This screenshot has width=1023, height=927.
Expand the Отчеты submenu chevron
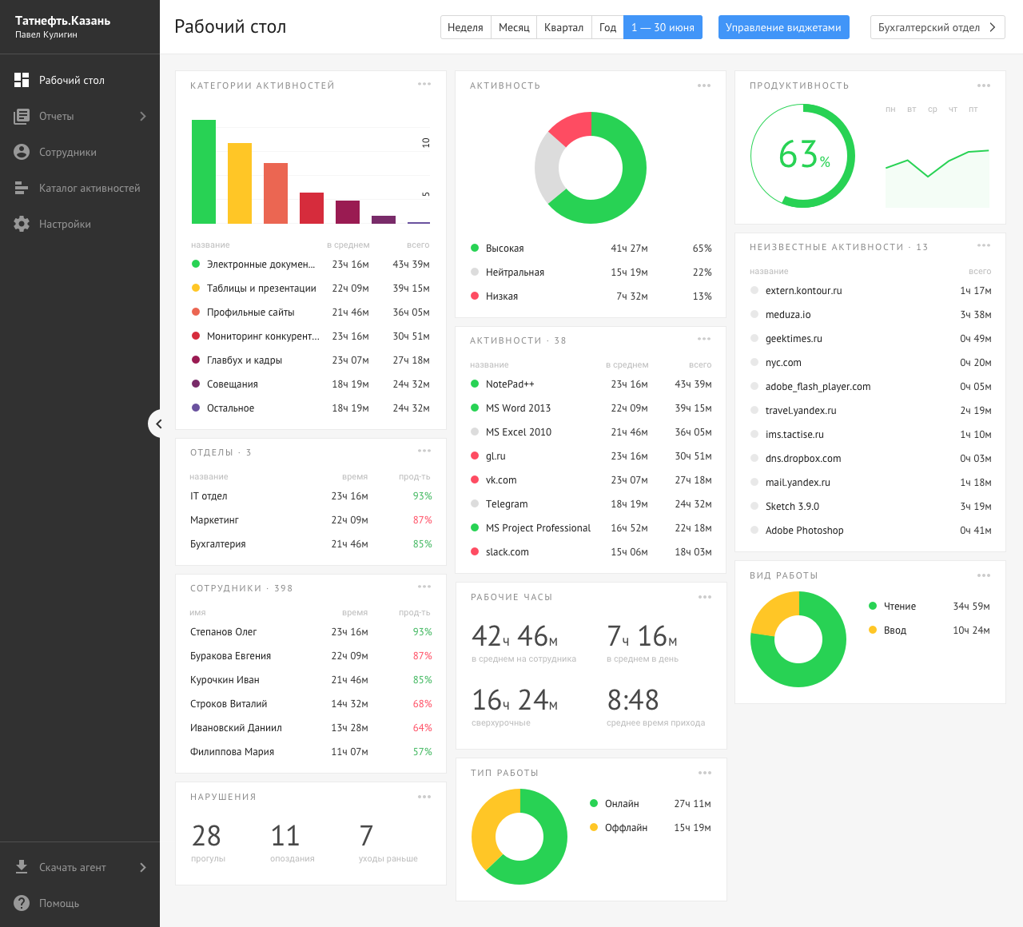point(143,116)
